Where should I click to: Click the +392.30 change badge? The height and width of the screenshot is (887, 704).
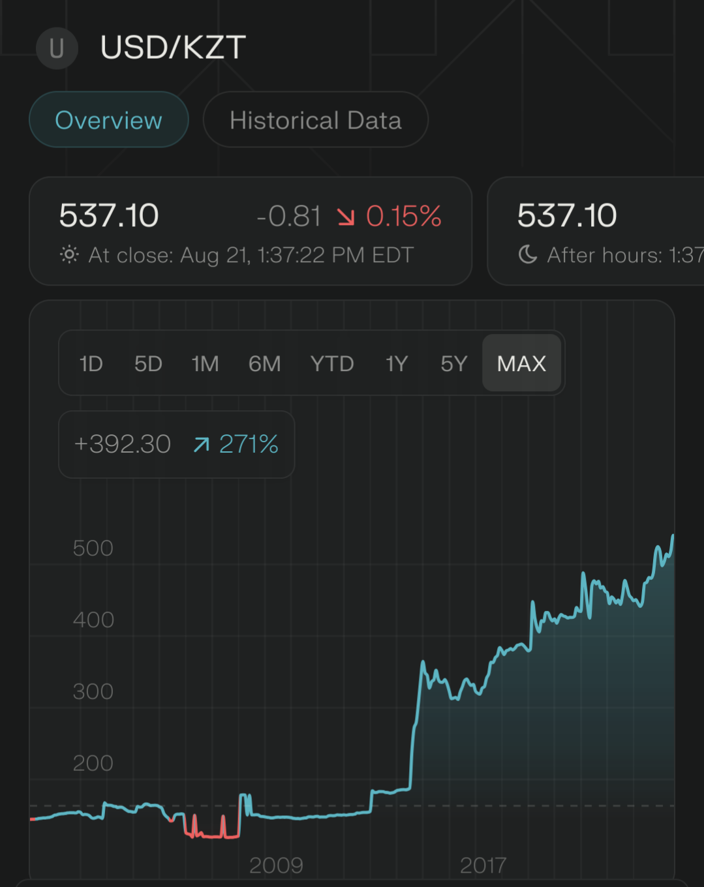click(x=123, y=444)
